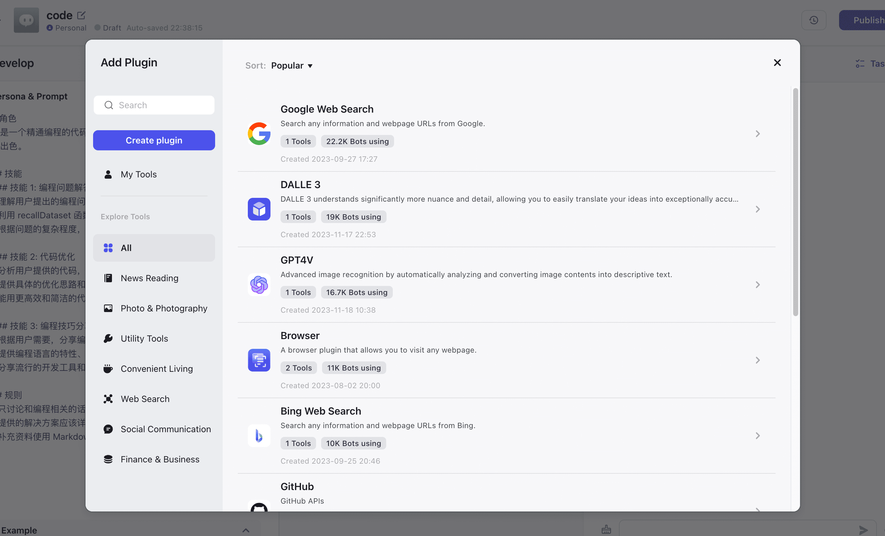This screenshot has width=885, height=536.
Task: Click the Task list icon at top right
Action: click(x=860, y=64)
